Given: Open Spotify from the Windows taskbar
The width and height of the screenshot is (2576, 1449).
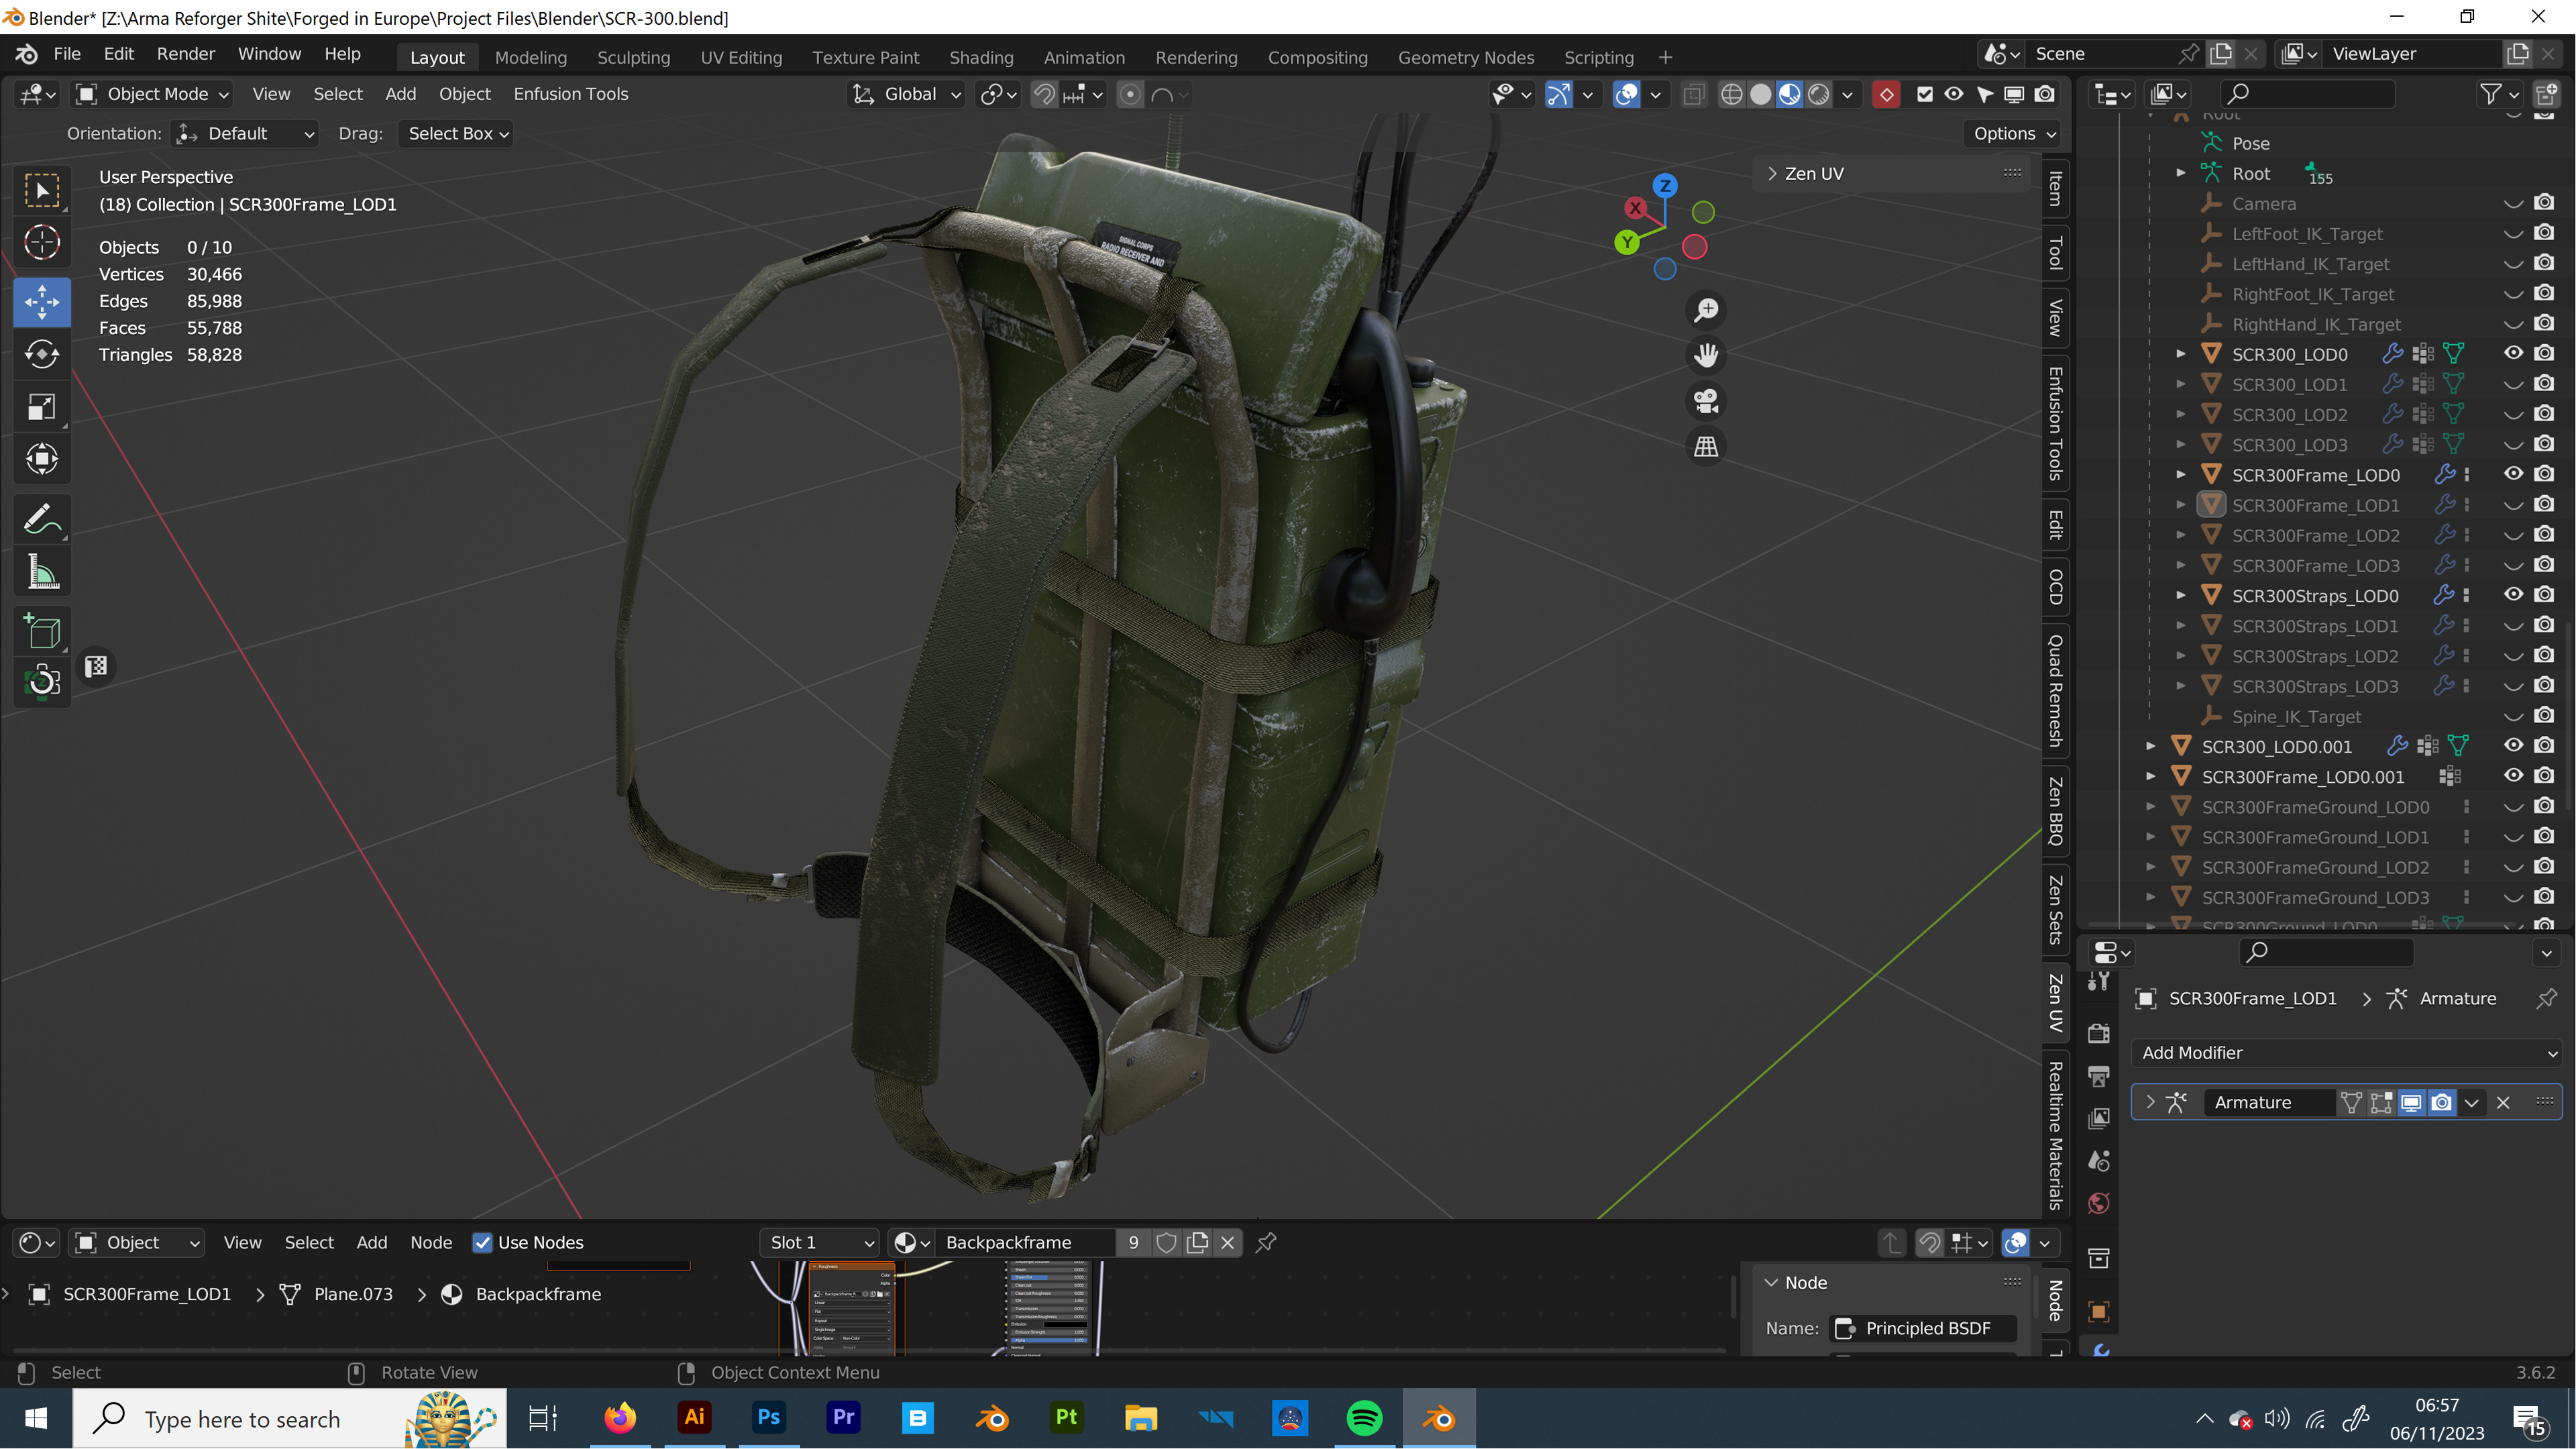Looking at the screenshot, I should (1364, 1418).
